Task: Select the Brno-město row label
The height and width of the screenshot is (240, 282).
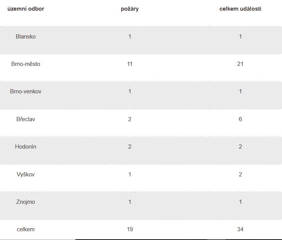Action: pyautogui.click(x=26, y=64)
